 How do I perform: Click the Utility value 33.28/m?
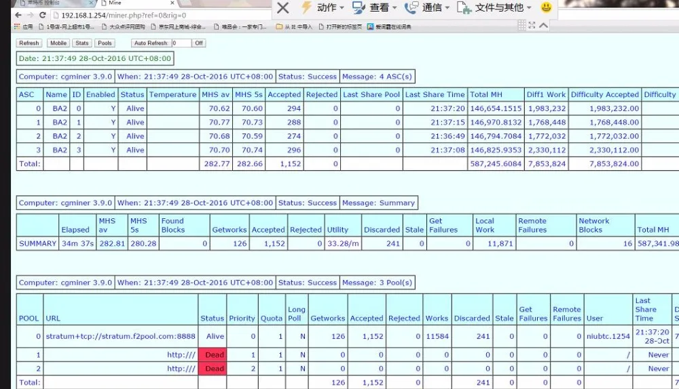343,243
